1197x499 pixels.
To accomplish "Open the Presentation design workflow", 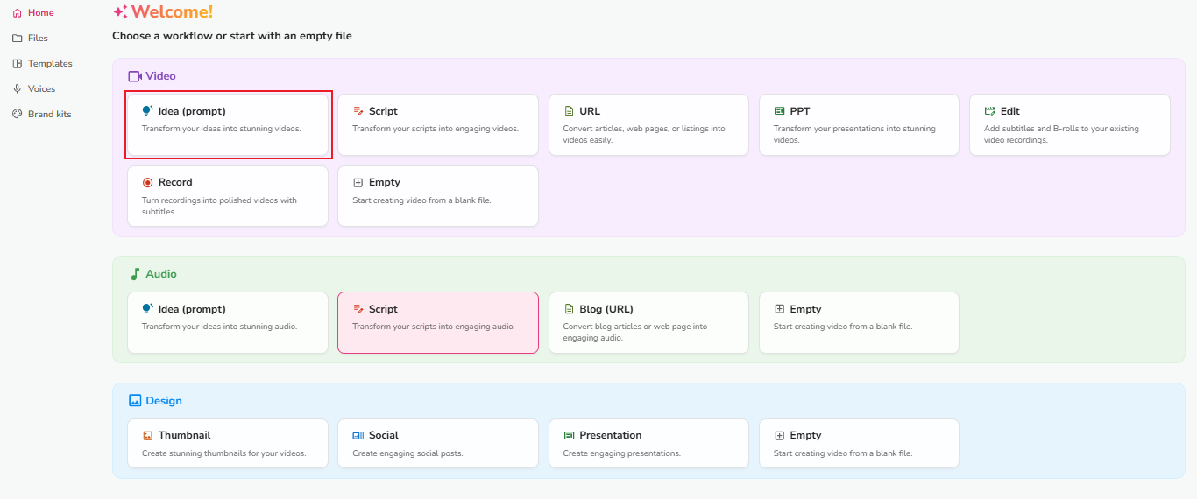I will coord(648,443).
